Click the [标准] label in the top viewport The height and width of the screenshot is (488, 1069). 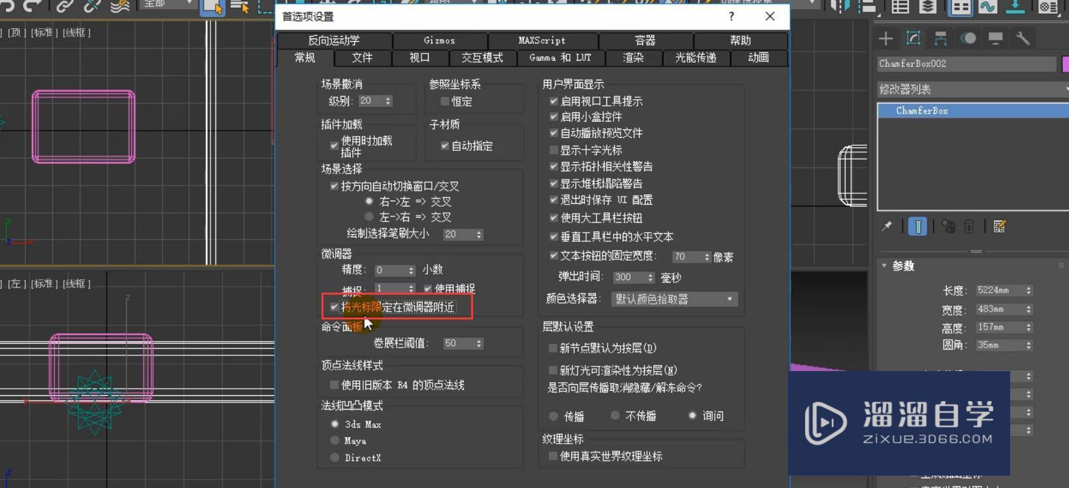(x=44, y=33)
